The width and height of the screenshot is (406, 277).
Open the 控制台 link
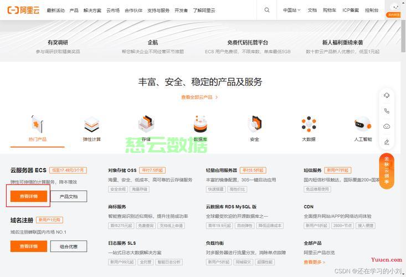372,10
